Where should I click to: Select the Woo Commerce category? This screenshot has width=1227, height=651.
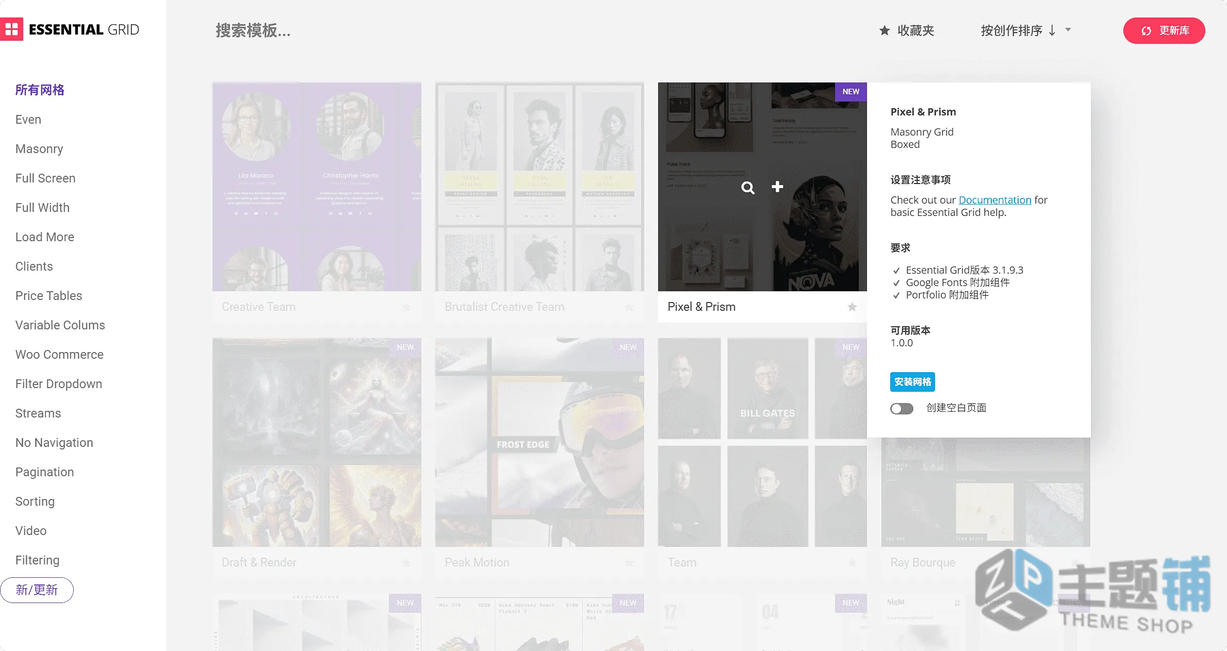coord(59,355)
